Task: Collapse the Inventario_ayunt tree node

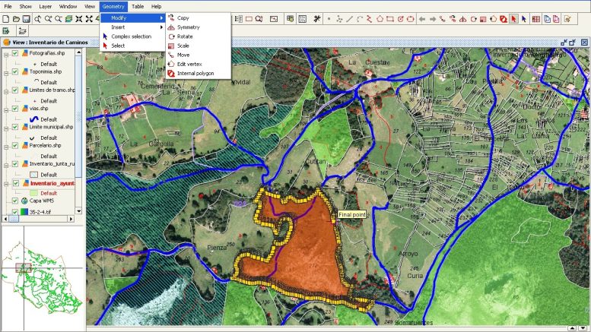Action: tap(6, 184)
